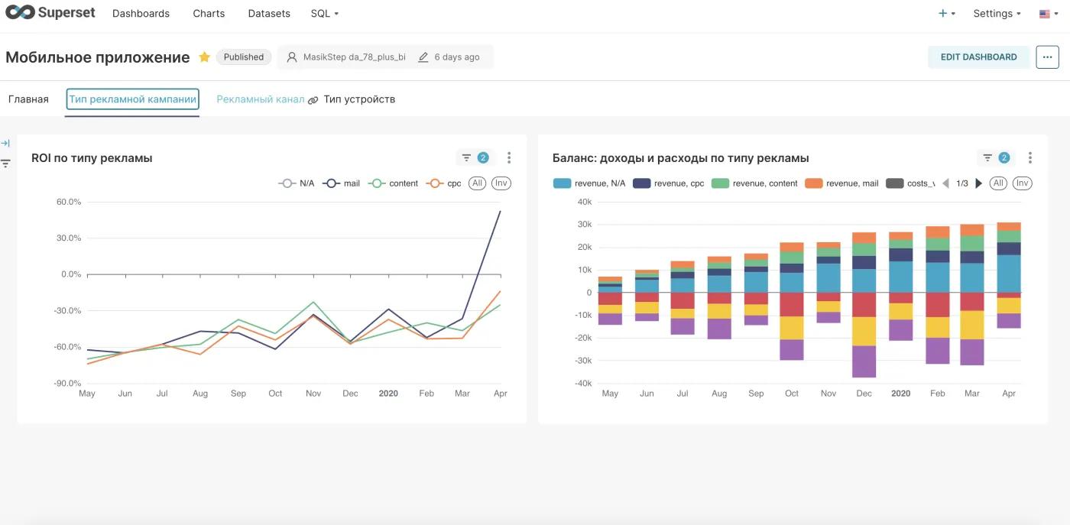Click the -90.0% axis label on ROI chart

point(67,383)
